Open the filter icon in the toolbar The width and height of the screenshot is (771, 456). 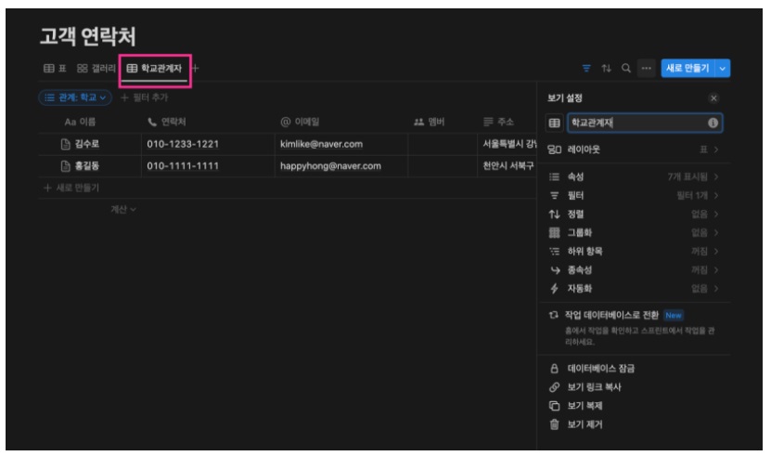click(586, 69)
